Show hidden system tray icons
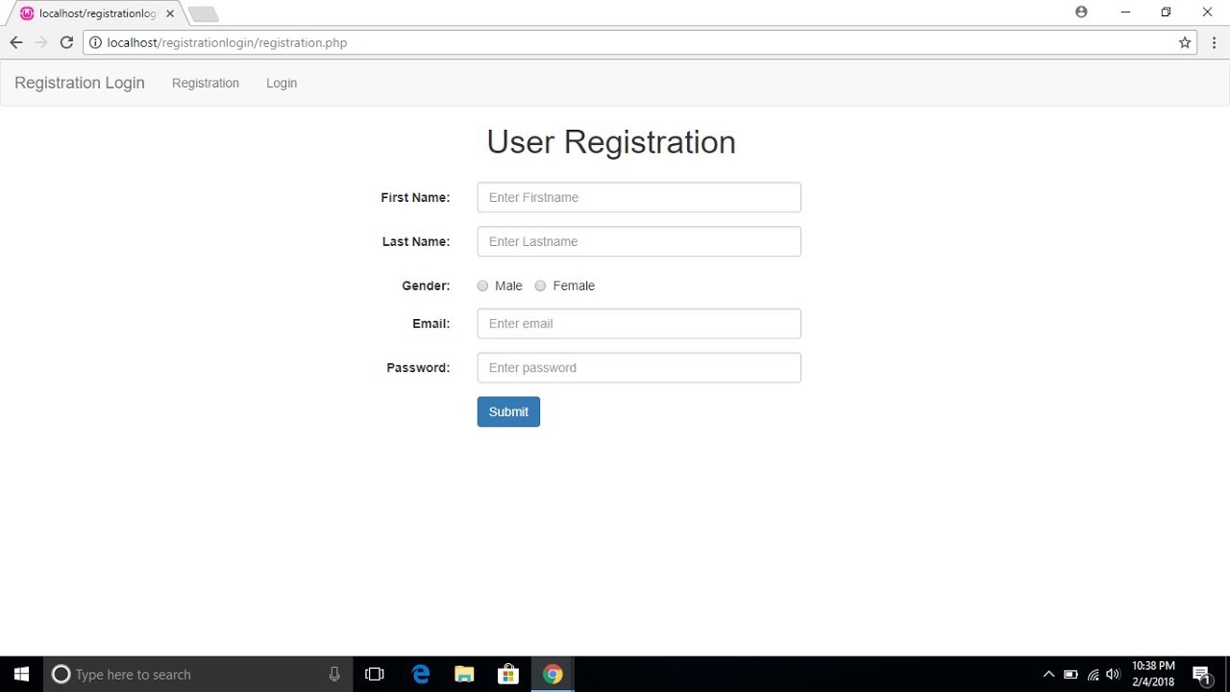This screenshot has height=692, width=1230. [x=1048, y=675]
